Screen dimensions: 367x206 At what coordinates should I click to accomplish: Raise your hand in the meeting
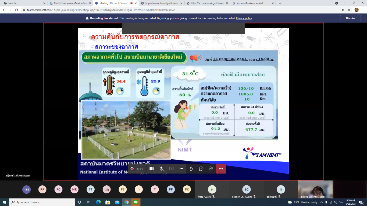point(191,168)
